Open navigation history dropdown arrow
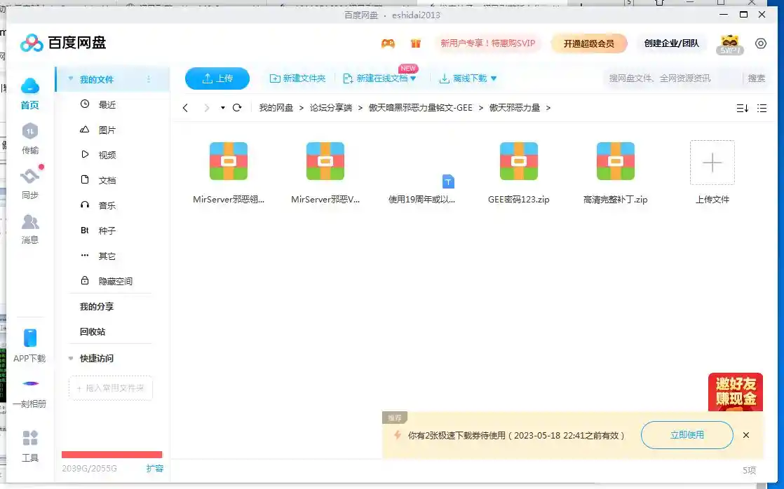 point(222,108)
